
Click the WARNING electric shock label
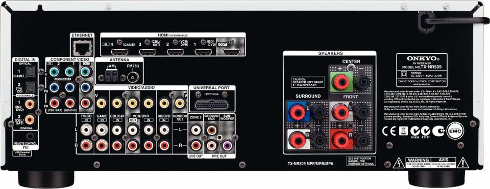(x=418, y=163)
